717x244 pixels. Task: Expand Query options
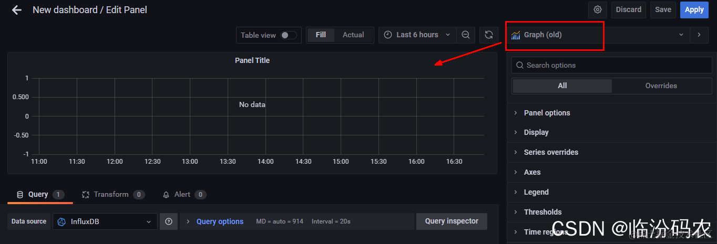pos(220,221)
